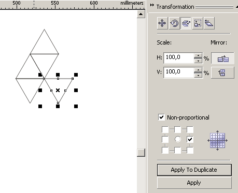This screenshot has height=193, width=238.
Task: Open the Position transformation tab
Action: tap(162, 23)
